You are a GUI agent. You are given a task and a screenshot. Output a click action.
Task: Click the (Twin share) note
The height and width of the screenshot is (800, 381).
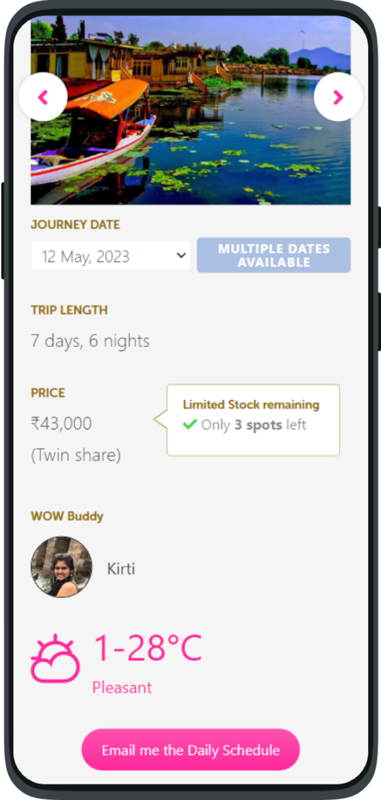click(76, 456)
